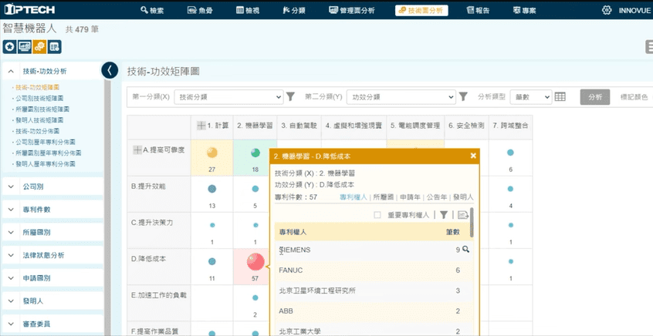Click the filter funnel beside 第二分類 dropdown
Image resolution: width=653 pixels, height=336 pixels.
463,97
